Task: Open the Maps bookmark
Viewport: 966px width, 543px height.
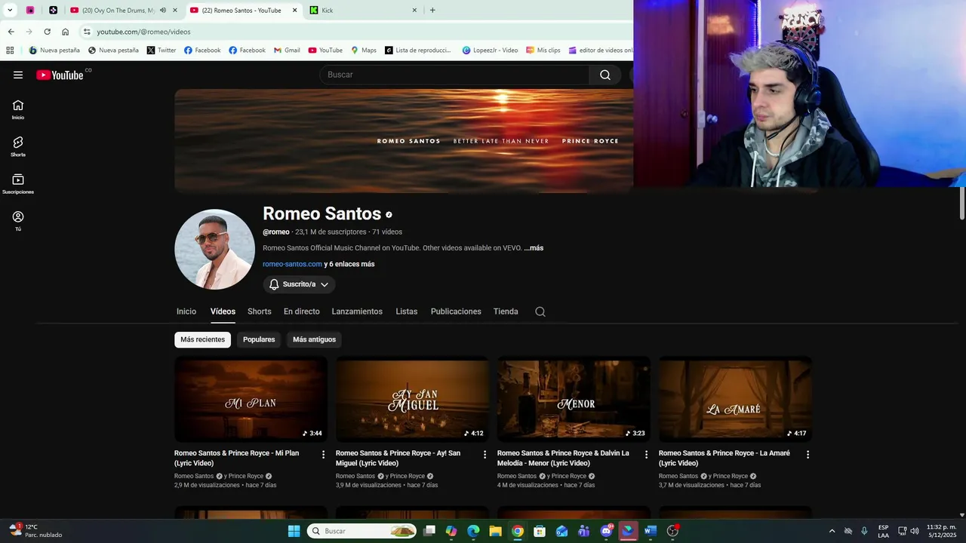Action: [x=364, y=51]
